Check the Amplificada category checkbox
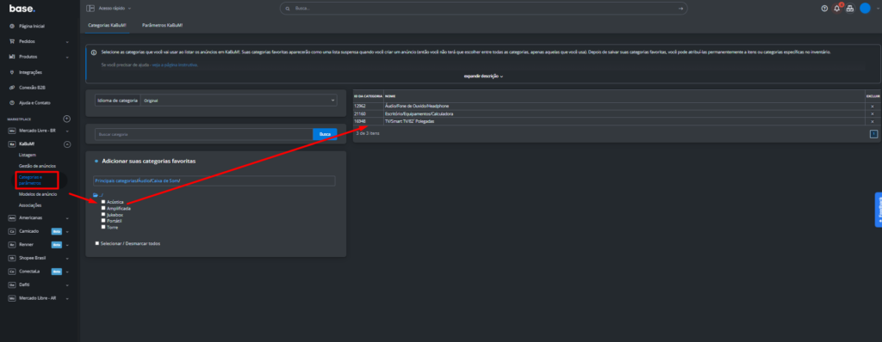 pyautogui.click(x=103, y=208)
